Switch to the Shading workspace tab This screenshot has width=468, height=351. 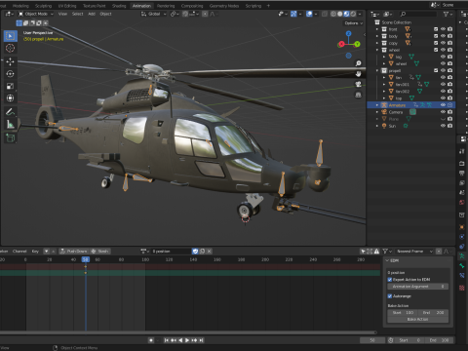point(119,6)
